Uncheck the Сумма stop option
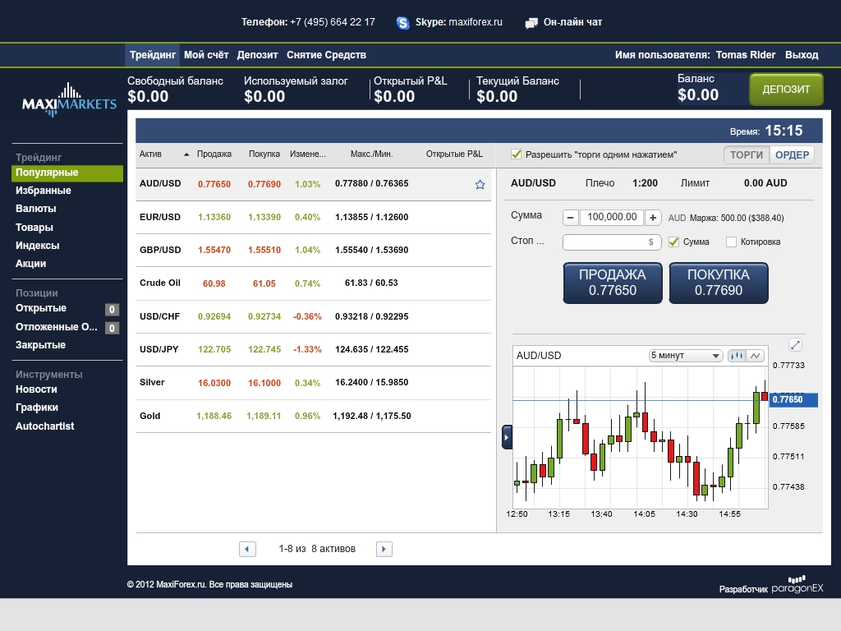 (x=674, y=242)
